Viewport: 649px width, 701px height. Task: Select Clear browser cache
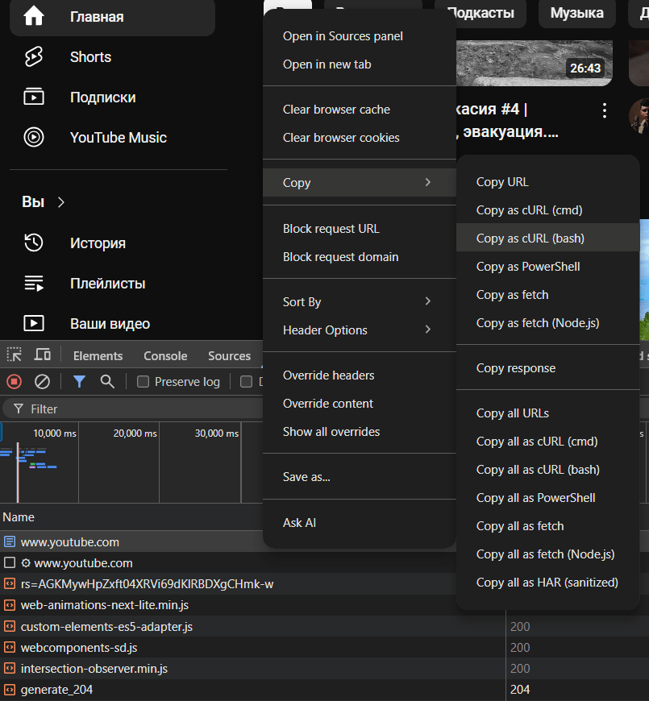point(360,110)
